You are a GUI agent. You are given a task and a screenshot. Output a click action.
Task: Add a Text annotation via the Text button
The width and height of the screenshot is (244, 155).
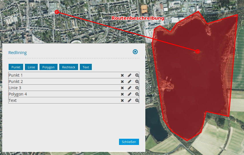tap(86, 67)
